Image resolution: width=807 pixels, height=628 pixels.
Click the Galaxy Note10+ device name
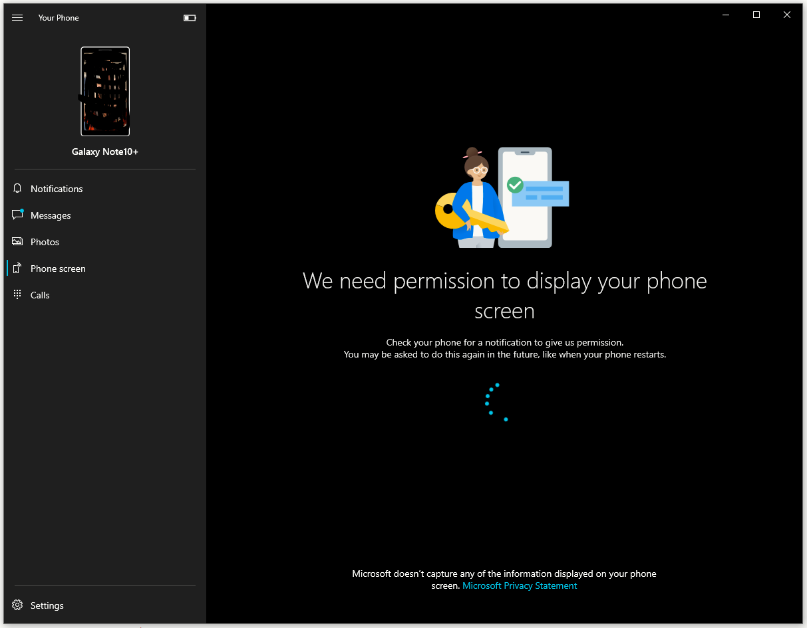[105, 152]
